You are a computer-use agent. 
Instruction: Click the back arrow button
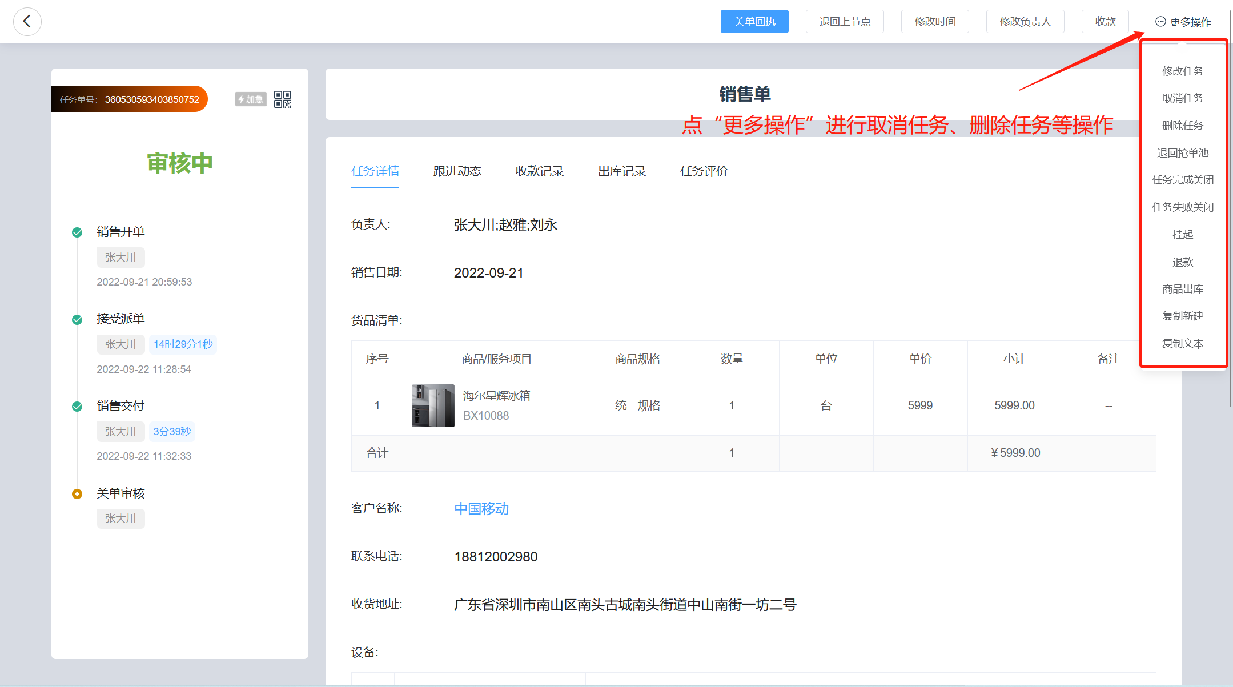pos(27,22)
